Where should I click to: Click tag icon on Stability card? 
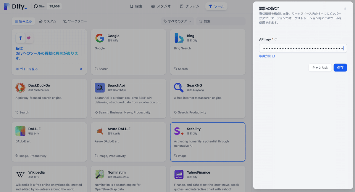point(175,156)
